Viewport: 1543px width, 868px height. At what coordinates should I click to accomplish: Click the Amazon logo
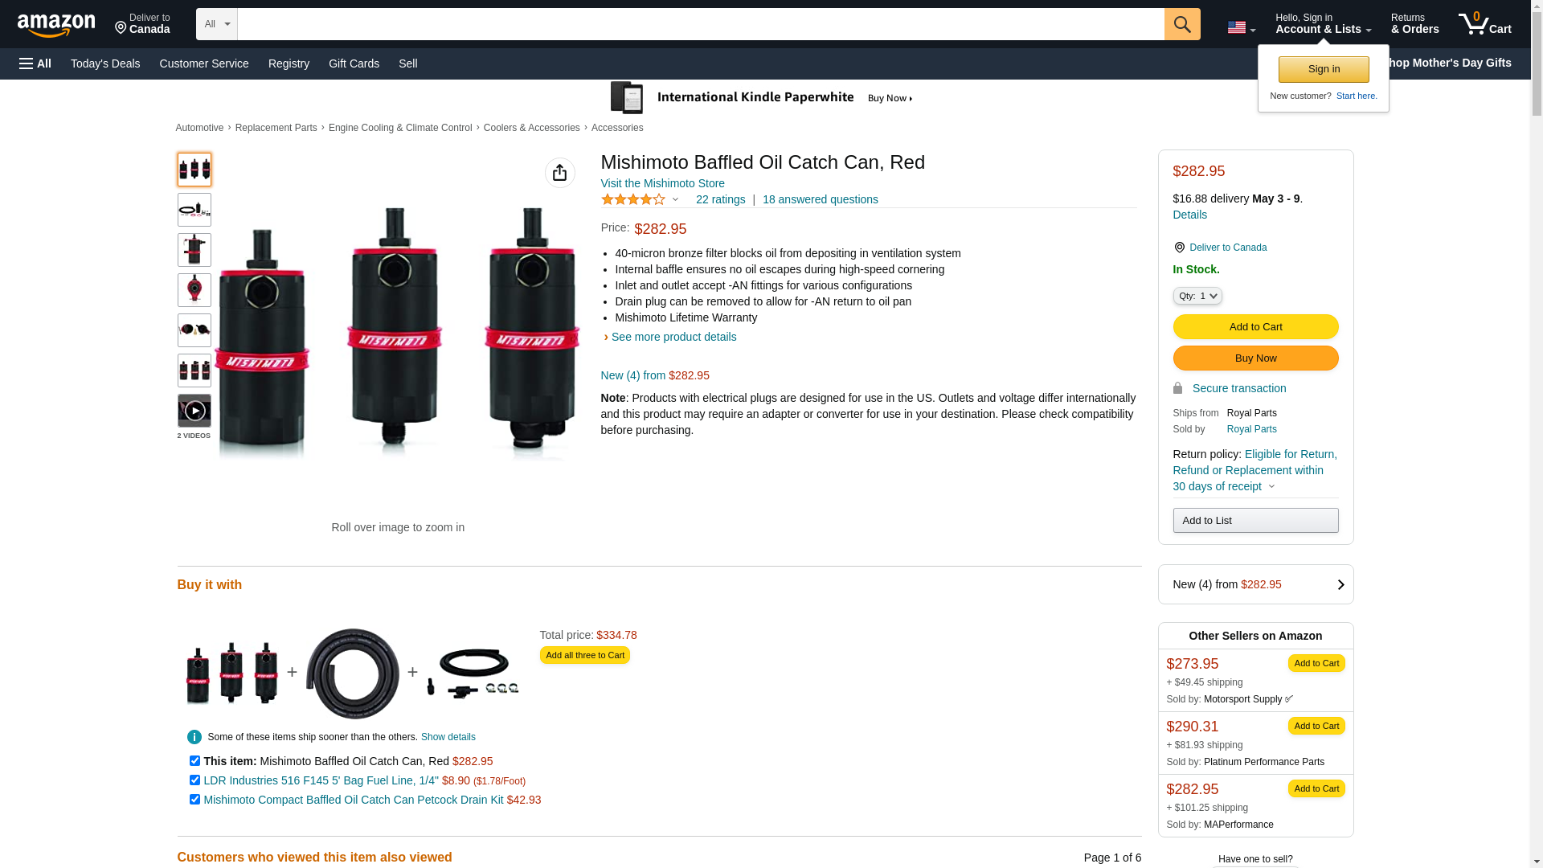coord(56,25)
